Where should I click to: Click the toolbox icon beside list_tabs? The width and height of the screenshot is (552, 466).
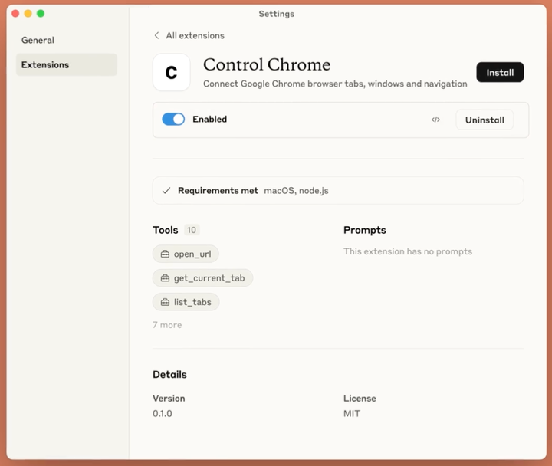[x=165, y=302]
